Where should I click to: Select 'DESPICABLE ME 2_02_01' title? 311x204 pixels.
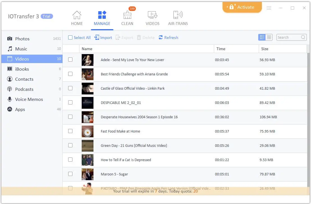(x=121, y=103)
